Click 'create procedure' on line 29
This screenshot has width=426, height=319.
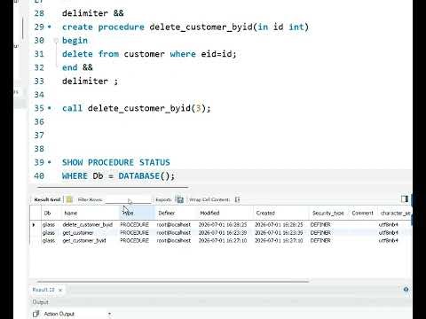click(103, 27)
